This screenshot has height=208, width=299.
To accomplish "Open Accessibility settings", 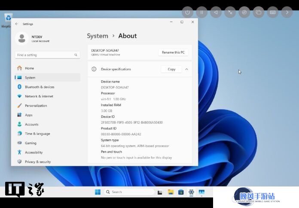I will (x=48, y=152).
